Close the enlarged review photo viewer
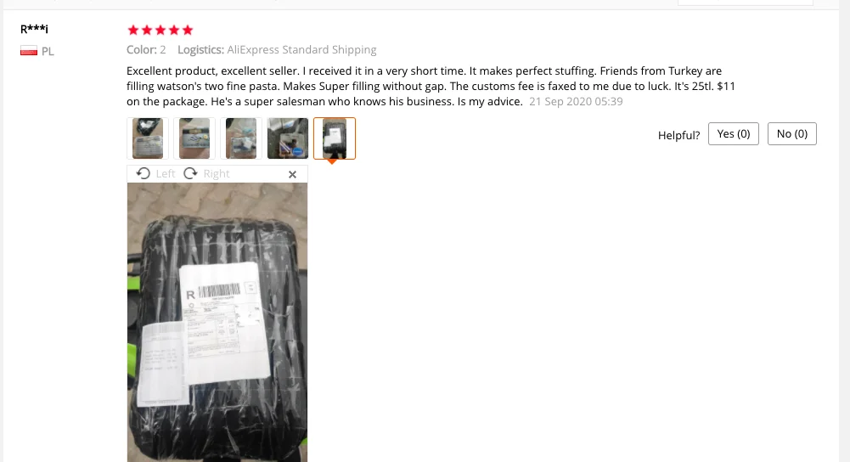The height and width of the screenshot is (462, 850). point(292,174)
